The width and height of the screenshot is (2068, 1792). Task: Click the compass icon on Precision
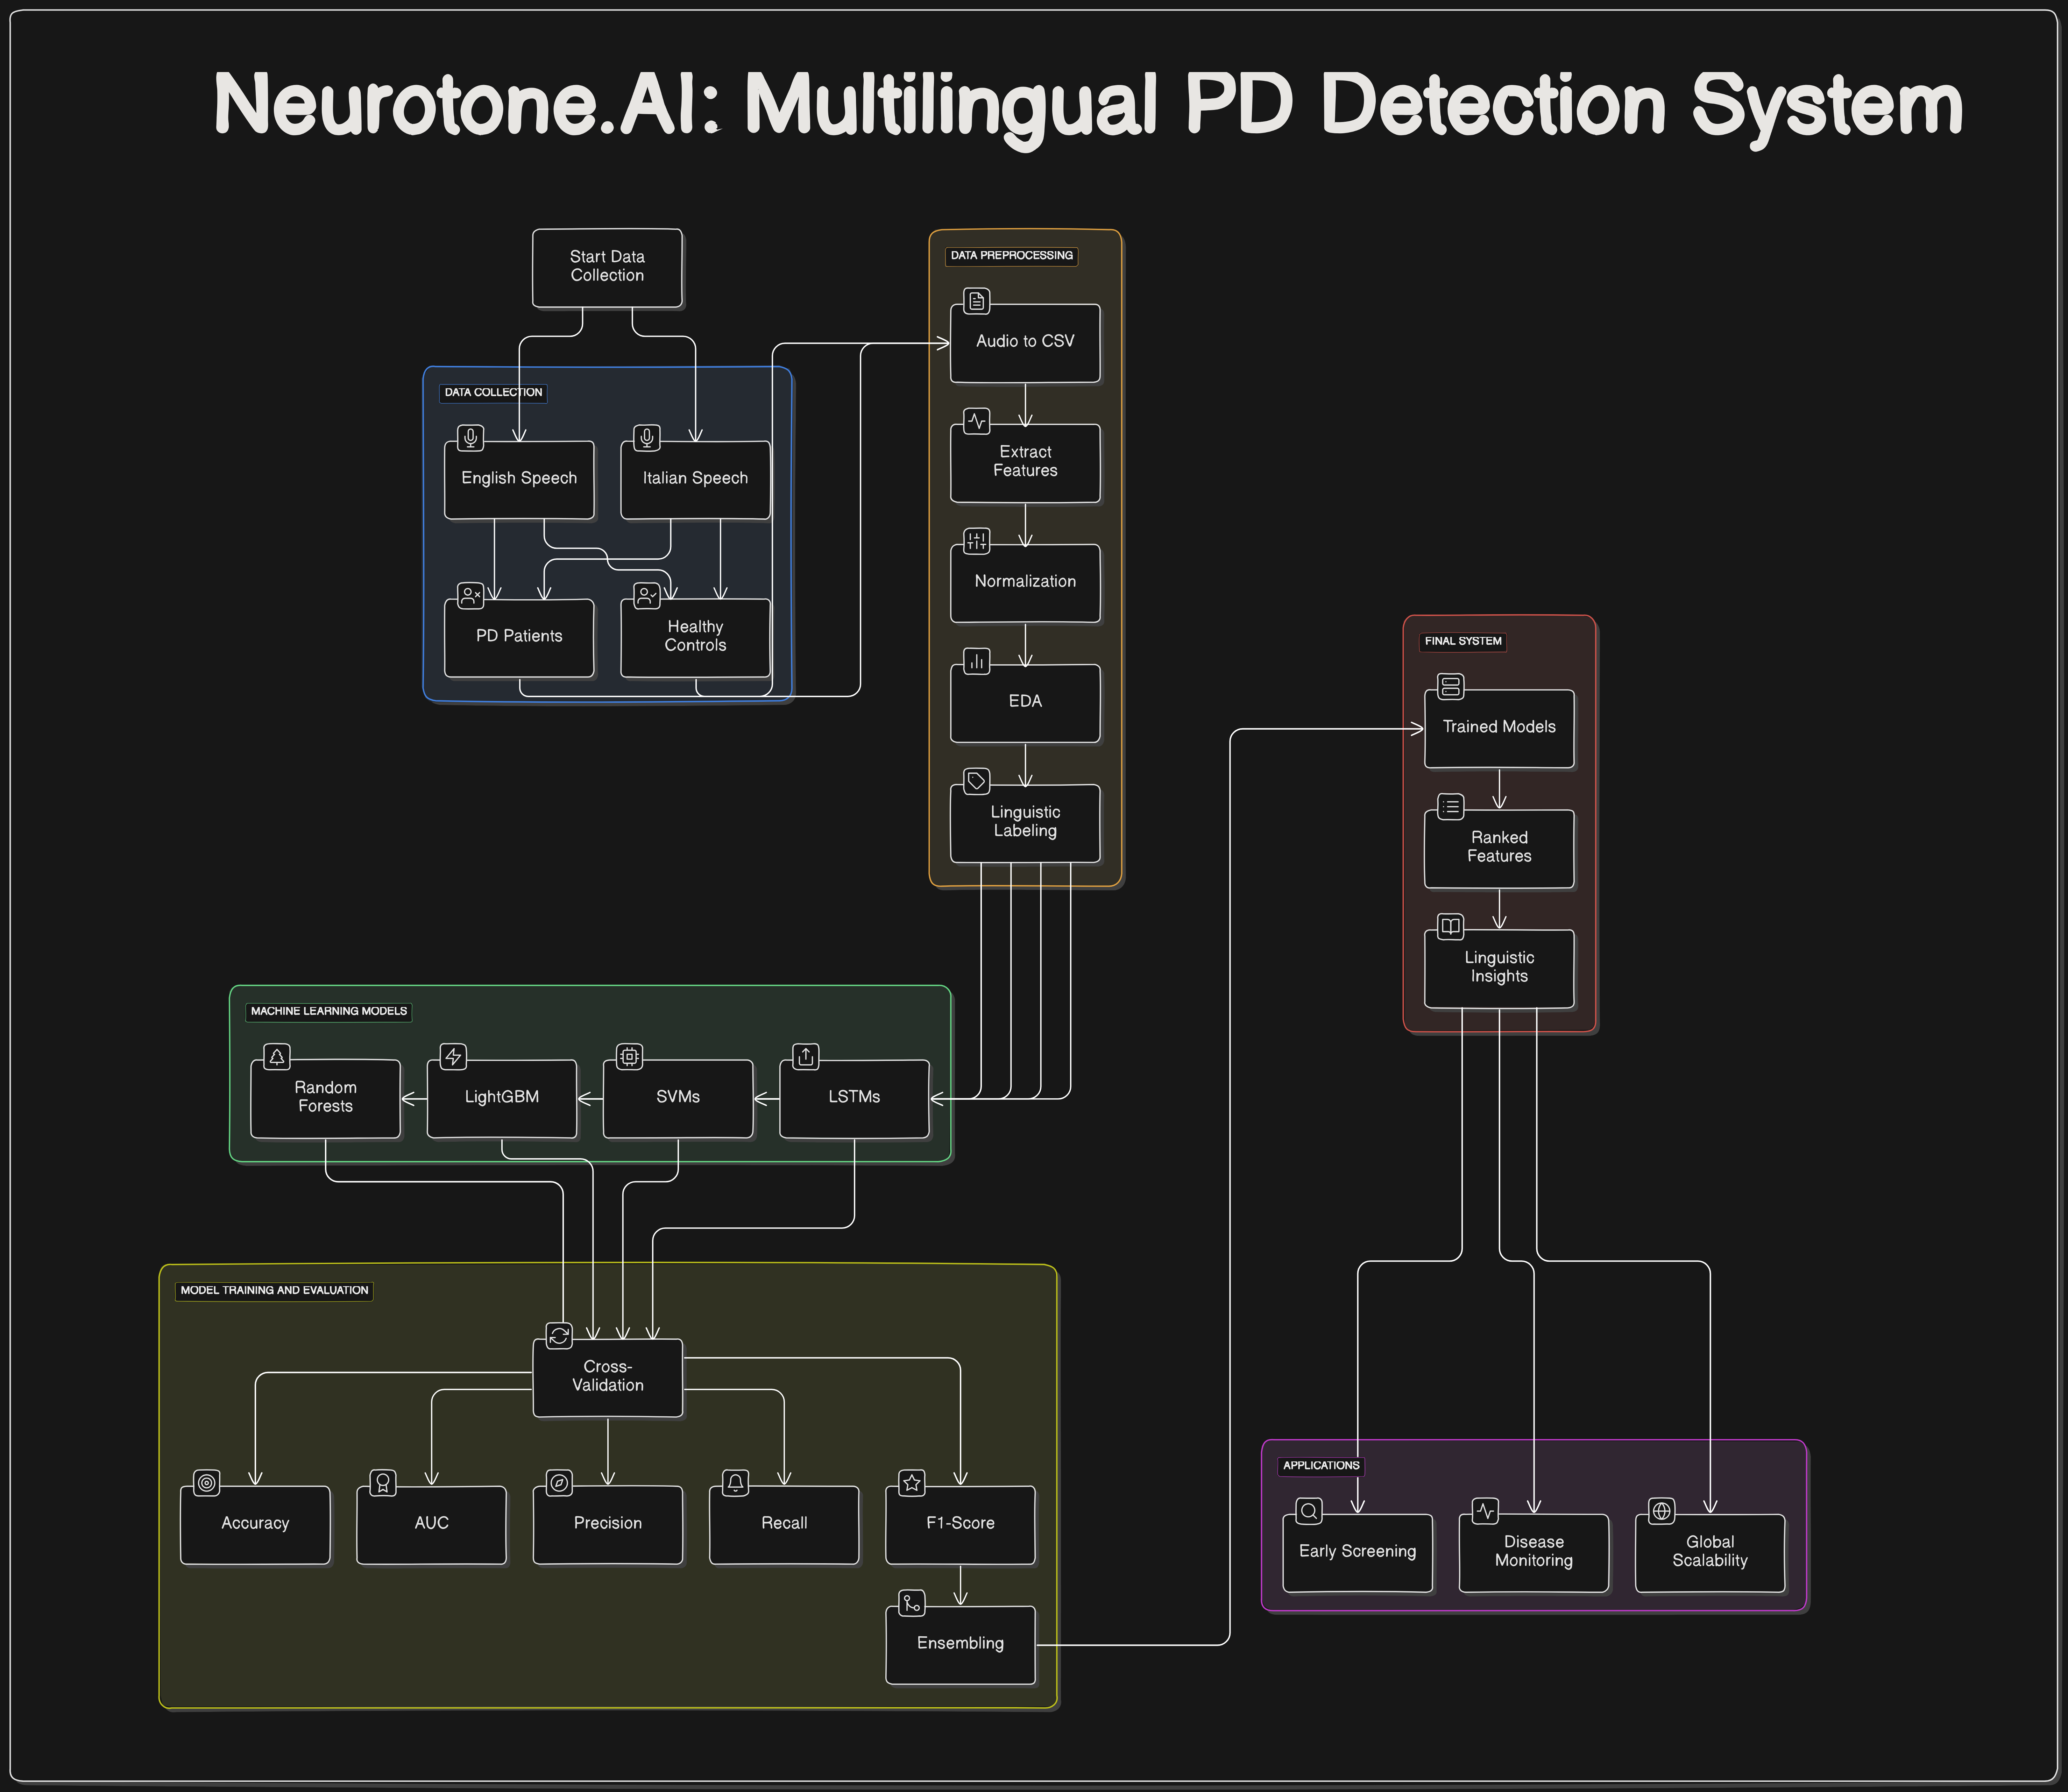tap(559, 1483)
